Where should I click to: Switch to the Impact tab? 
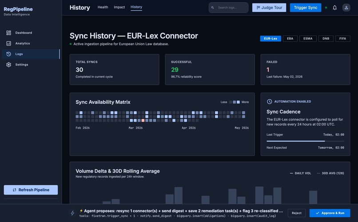[x=119, y=7]
